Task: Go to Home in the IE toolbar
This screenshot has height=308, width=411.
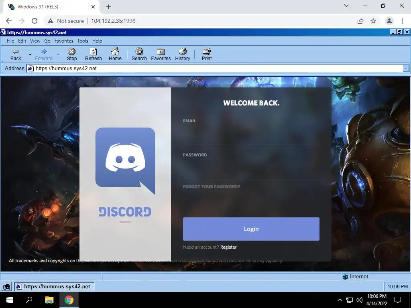Action: pos(115,55)
